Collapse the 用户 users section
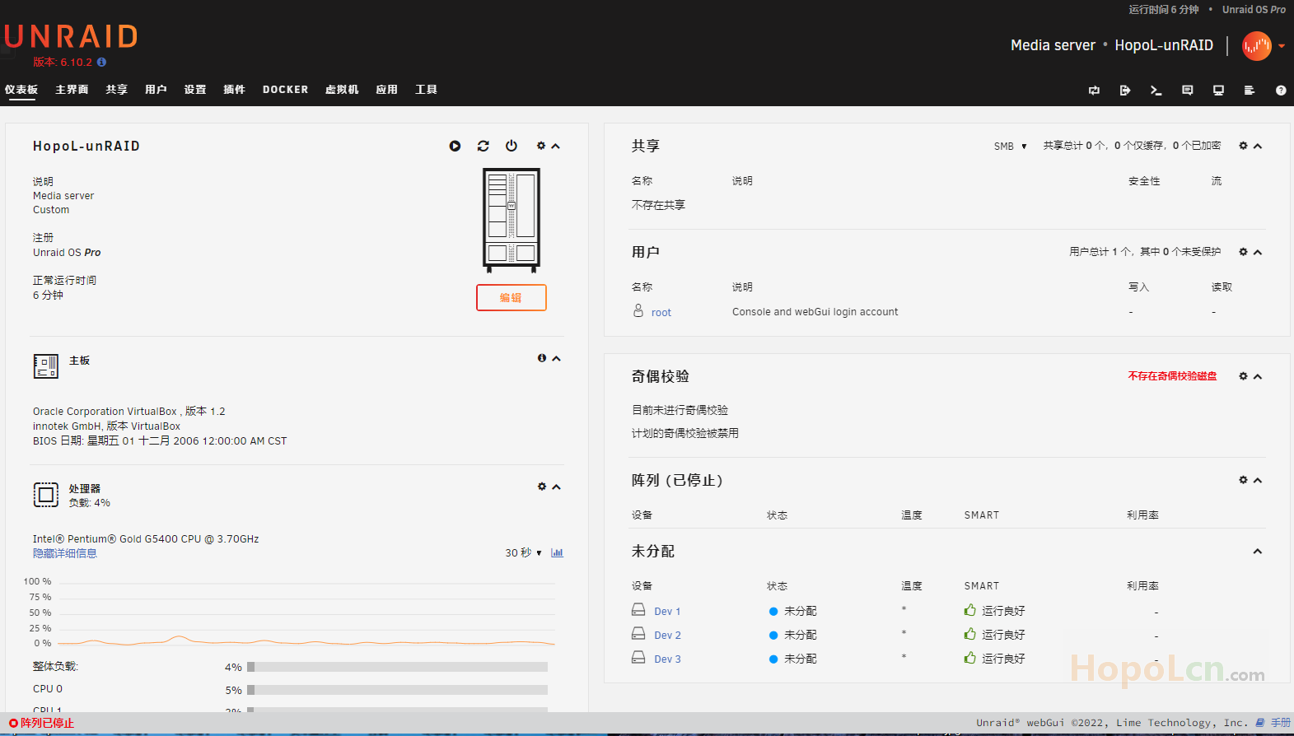The width and height of the screenshot is (1294, 736). pyautogui.click(x=1258, y=253)
